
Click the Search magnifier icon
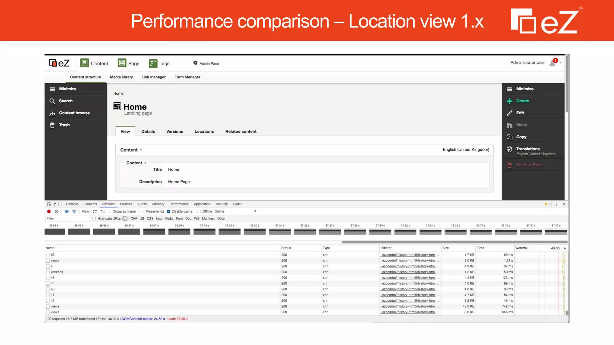point(52,101)
